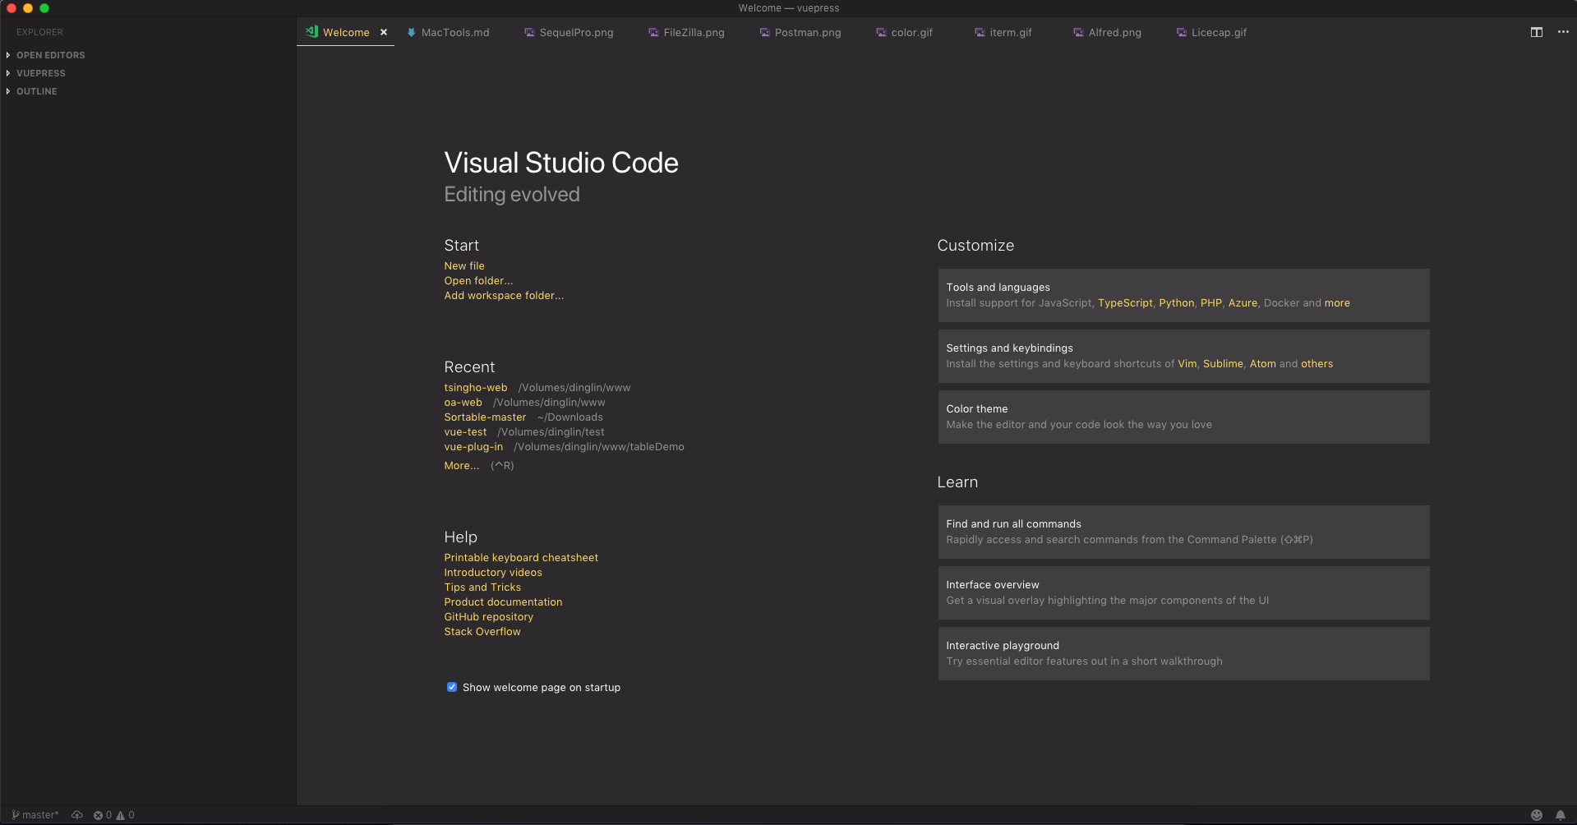Click the New file link
Image resolution: width=1577 pixels, height=825 pixels.
click(464, 265)
